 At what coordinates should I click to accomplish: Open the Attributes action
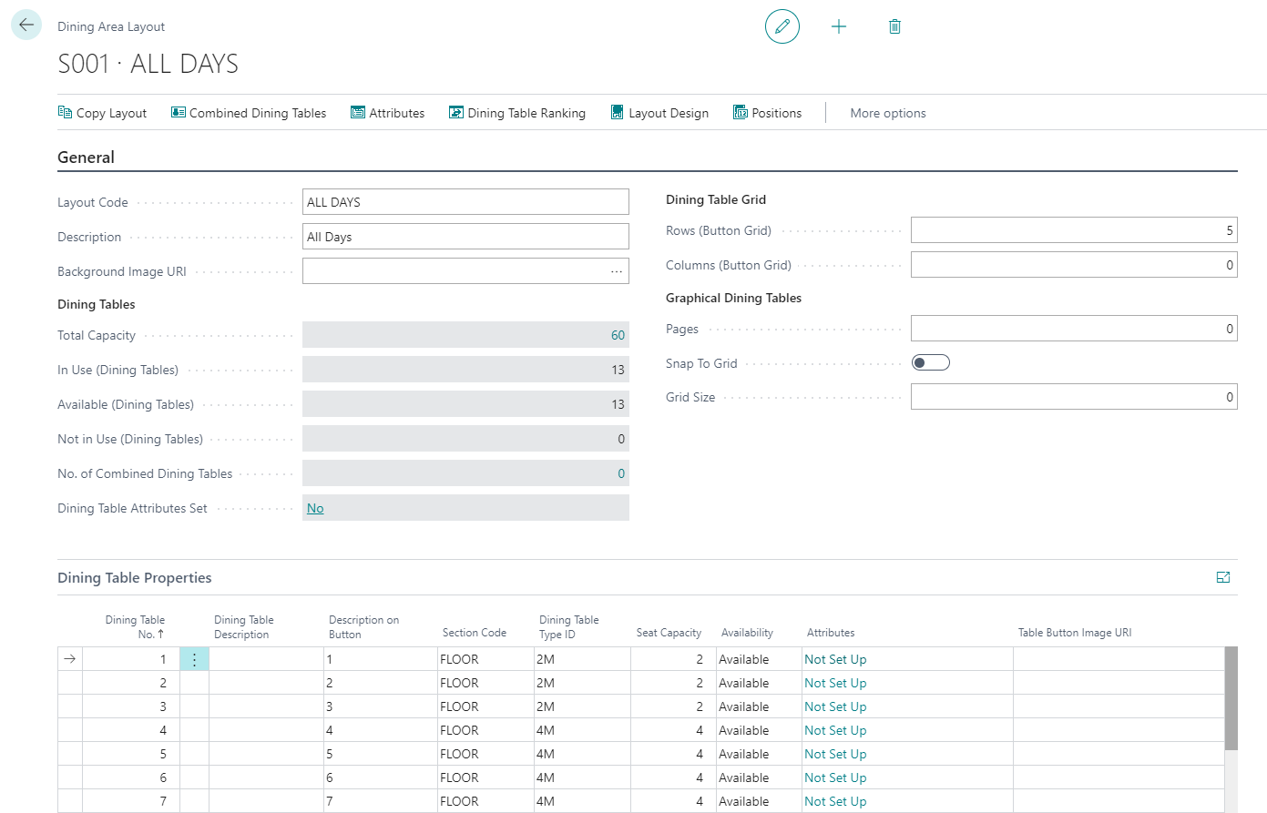(x=388, y=113)
